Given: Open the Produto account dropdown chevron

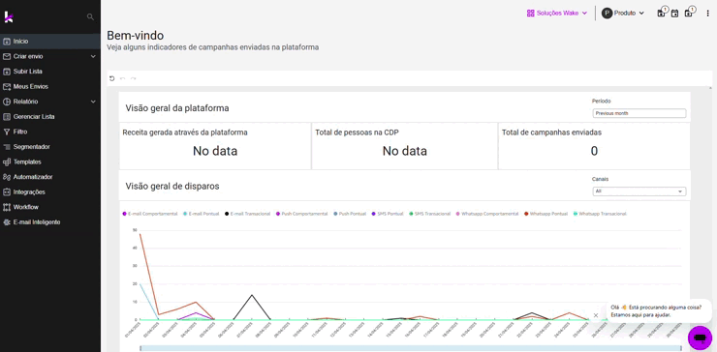Looking at the screenshot, I should 641,14.
